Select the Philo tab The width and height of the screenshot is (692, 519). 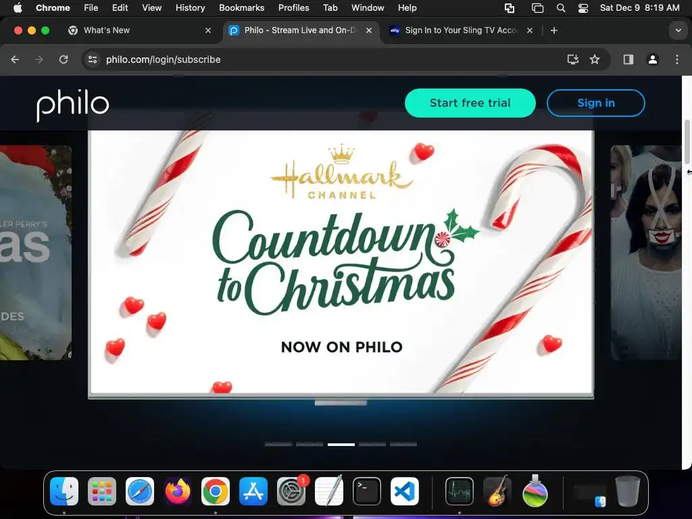coord(299,30)
